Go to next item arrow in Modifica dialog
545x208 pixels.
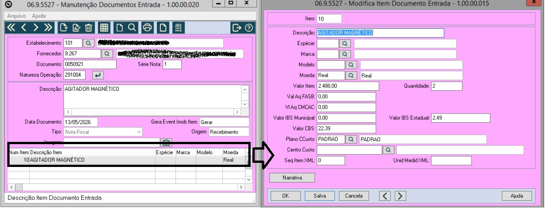(400, 196)
